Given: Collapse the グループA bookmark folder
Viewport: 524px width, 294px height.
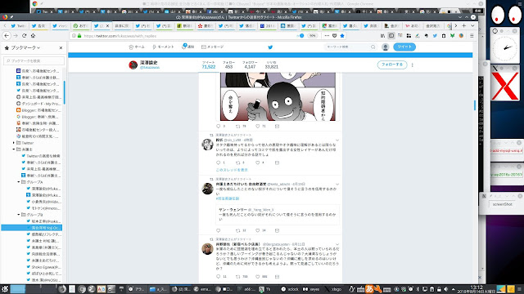Looking at the screenshot, I should pos(19,182).
